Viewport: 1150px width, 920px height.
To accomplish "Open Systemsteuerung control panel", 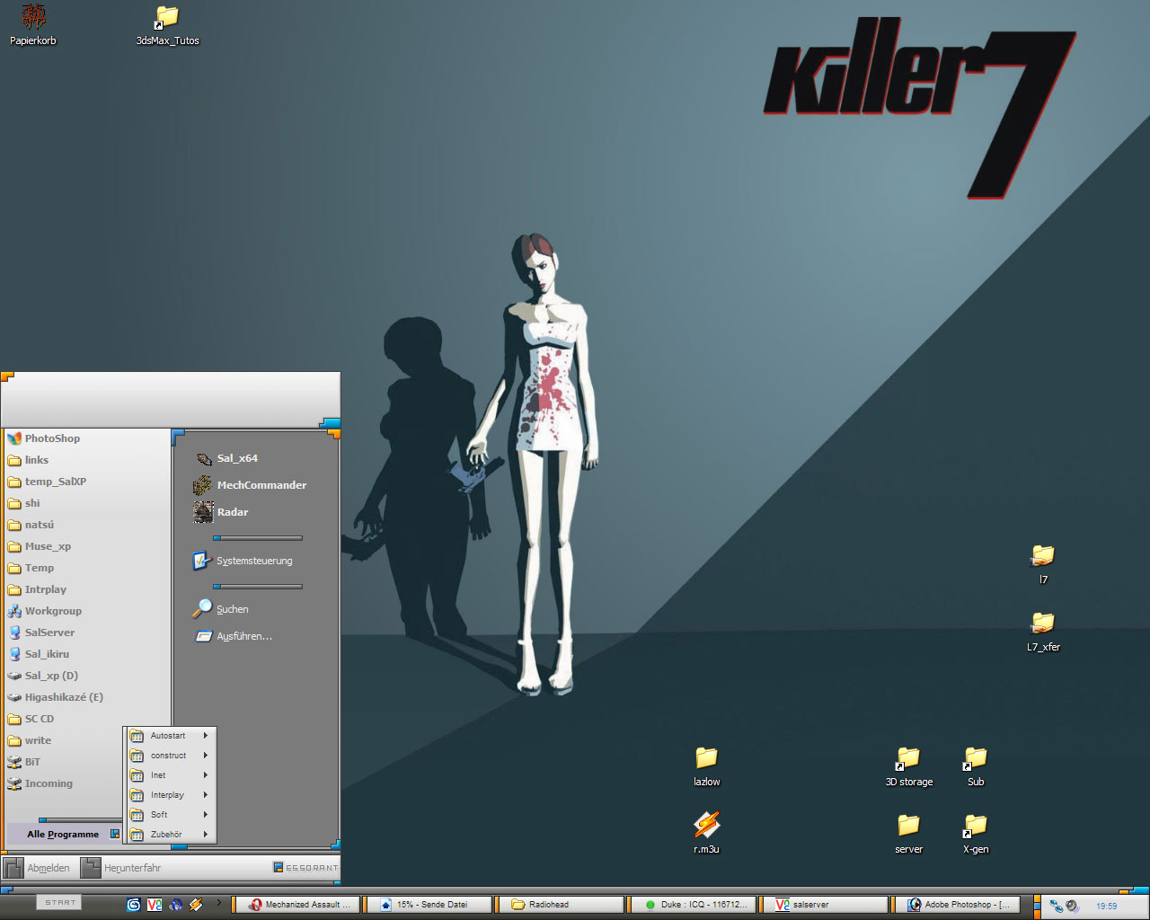I will 243,561.
